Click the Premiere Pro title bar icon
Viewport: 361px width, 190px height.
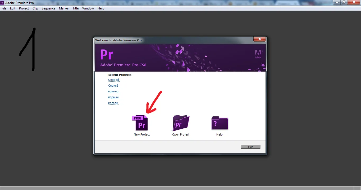(x=2, y=3)
